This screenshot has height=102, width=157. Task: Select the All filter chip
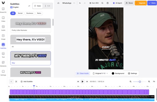pos(13,13)
